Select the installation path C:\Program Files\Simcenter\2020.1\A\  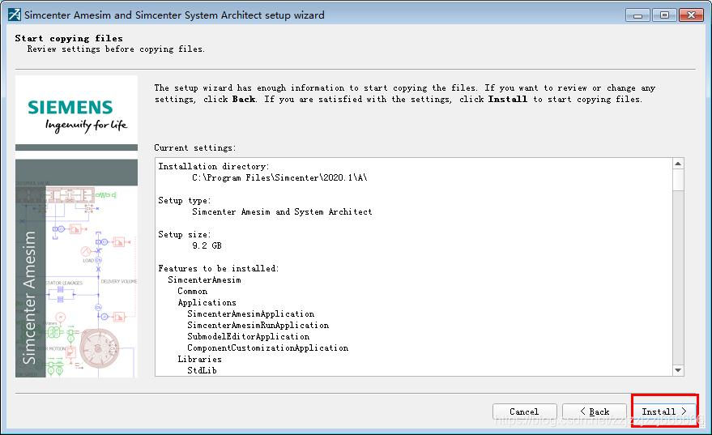click(x=279, y=177)
